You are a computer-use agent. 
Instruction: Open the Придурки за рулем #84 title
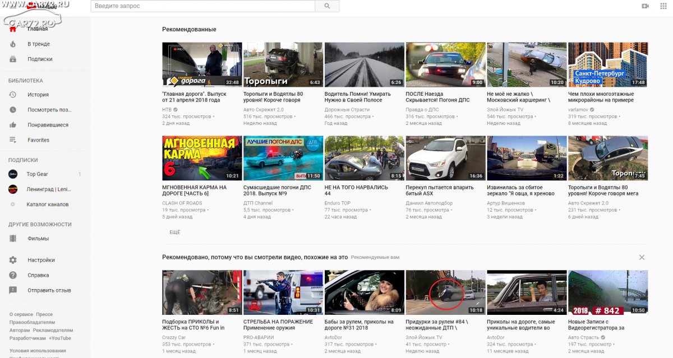437,325
